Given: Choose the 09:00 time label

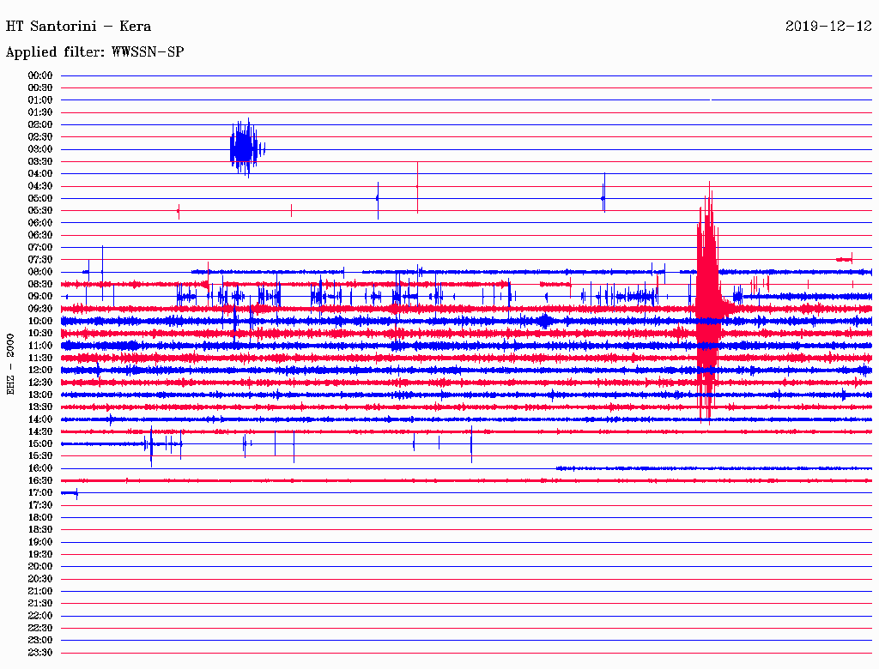Looking at the screenshot, I should coord(40,297).
